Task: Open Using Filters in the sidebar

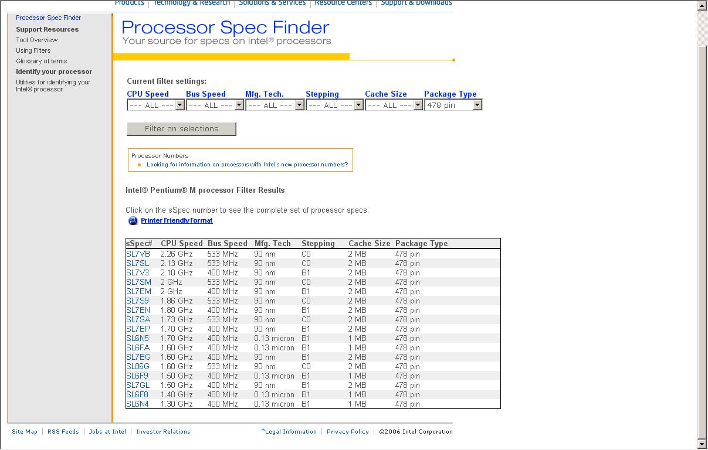Action: 33,51
